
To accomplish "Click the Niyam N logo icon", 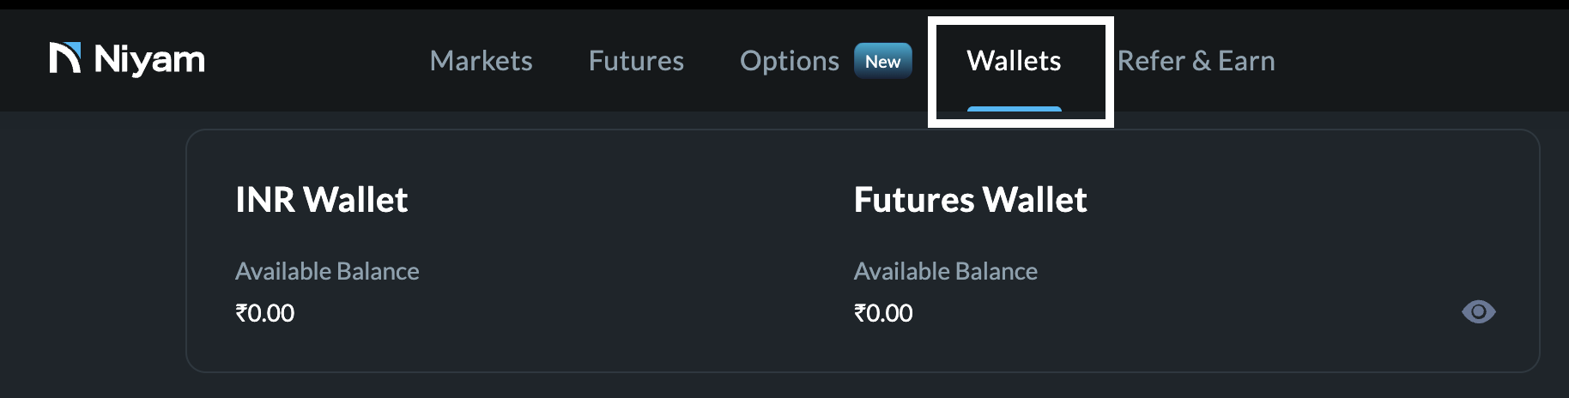I will coord(65,58).
